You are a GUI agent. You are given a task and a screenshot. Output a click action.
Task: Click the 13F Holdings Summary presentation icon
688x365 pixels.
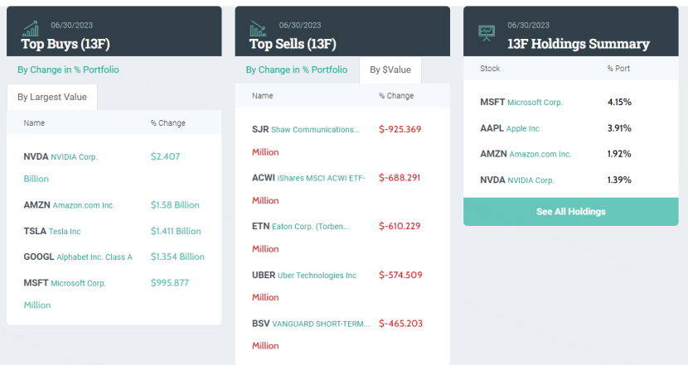point(488,32)
